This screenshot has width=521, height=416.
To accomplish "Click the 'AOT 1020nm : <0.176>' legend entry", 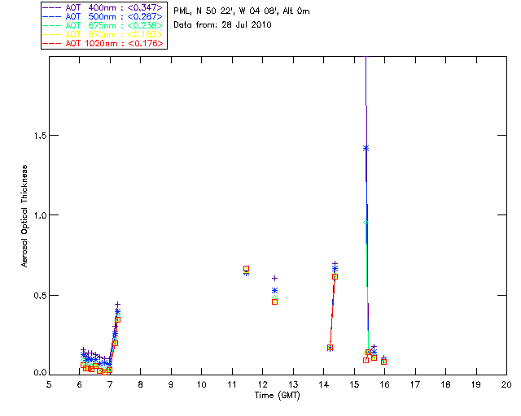I will [103, 43].
